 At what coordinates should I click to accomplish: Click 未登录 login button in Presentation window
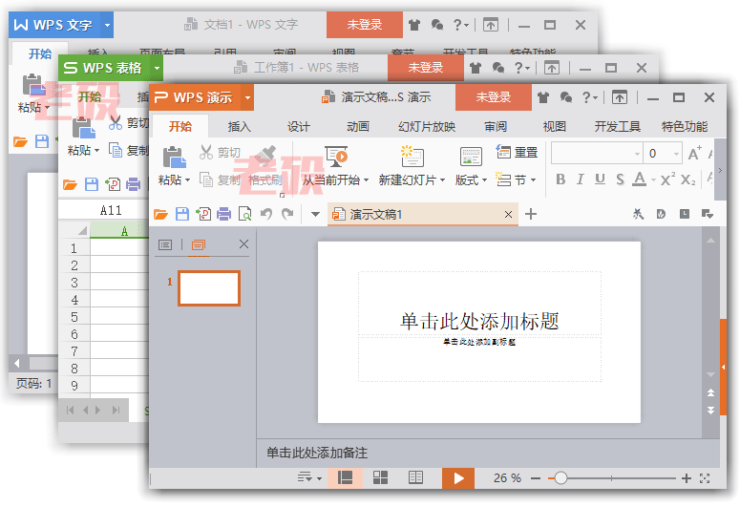coord(494,97)
